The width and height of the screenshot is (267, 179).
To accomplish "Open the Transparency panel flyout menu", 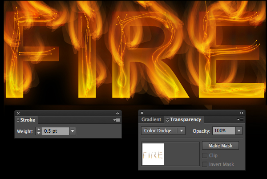I will [x=240, y=120].
